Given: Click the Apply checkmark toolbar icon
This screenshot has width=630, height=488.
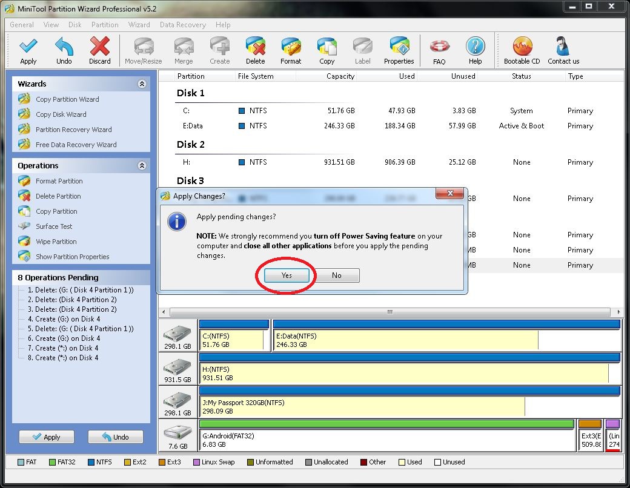Looking at the screenshot, I should (x=28, y=51).
